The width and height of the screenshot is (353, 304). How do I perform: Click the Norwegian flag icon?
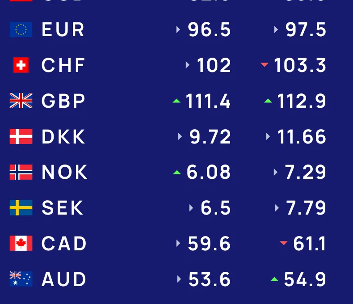21,172
